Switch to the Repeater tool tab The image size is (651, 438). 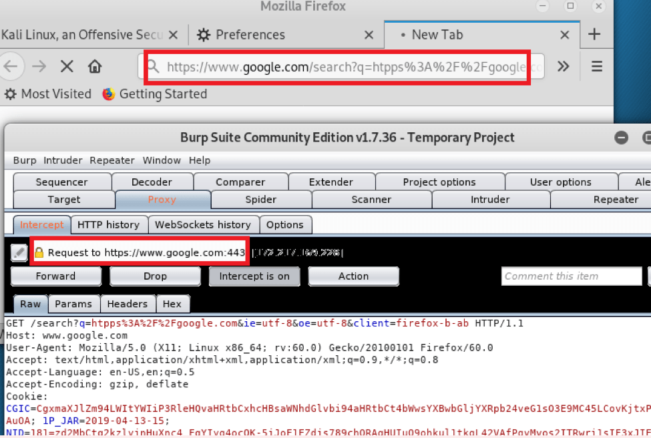pyautogui.click(x=601, y=200)
